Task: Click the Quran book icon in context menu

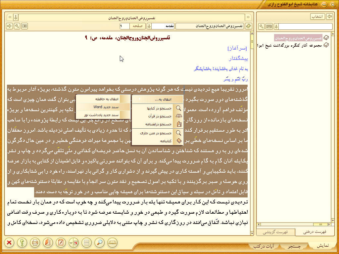Action: click(178, 116)
